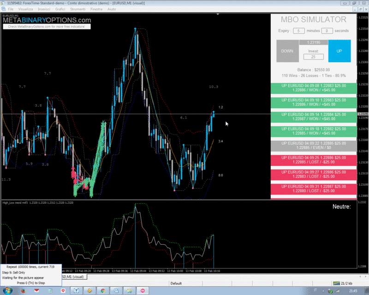
Task: Click the Press 0 (Tn) to Stop text
Action: click(31, 283)
